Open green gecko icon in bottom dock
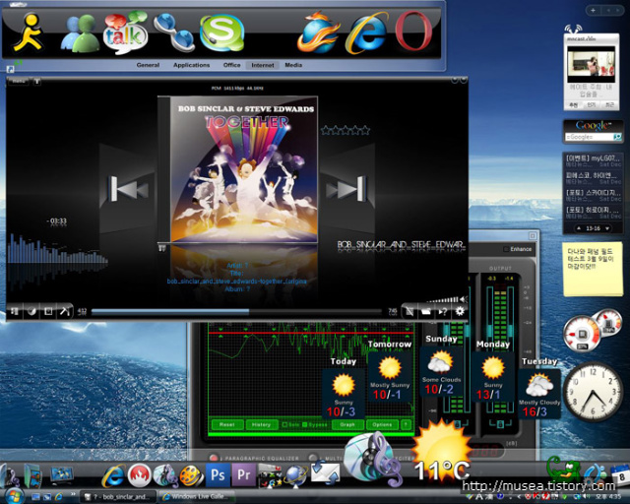630x504 pixels. point(562,471)
